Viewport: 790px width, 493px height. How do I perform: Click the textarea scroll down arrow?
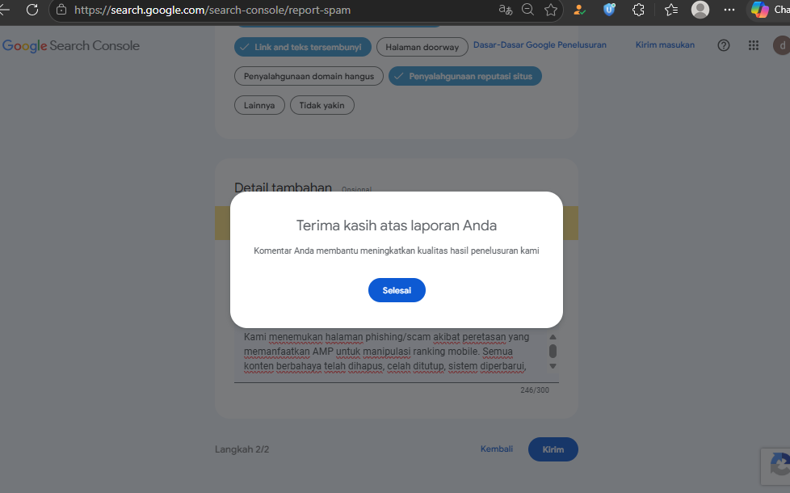point(553,366)
